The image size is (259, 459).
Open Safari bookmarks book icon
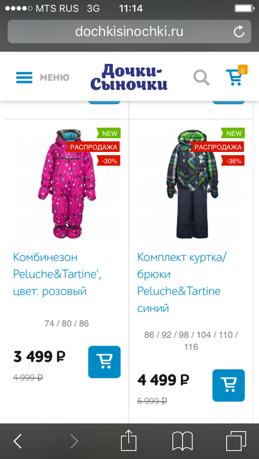click(x=182, y=441)
